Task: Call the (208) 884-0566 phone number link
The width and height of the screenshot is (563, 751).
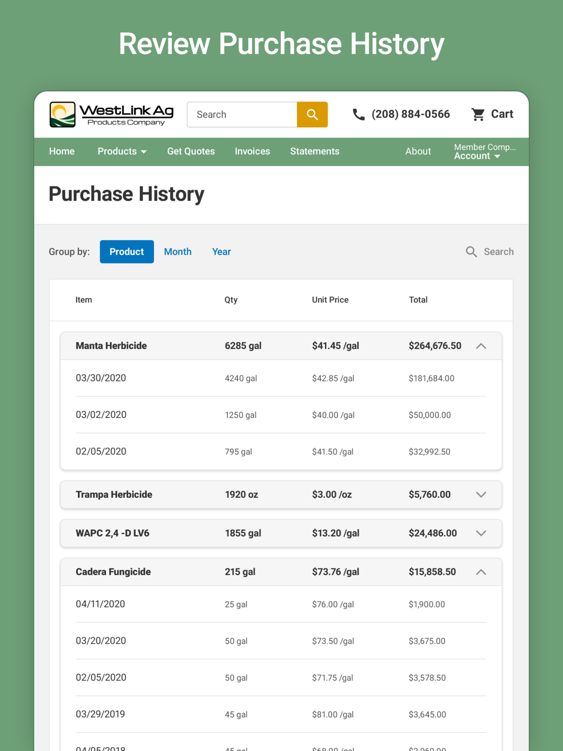Action: click(410, 114)
